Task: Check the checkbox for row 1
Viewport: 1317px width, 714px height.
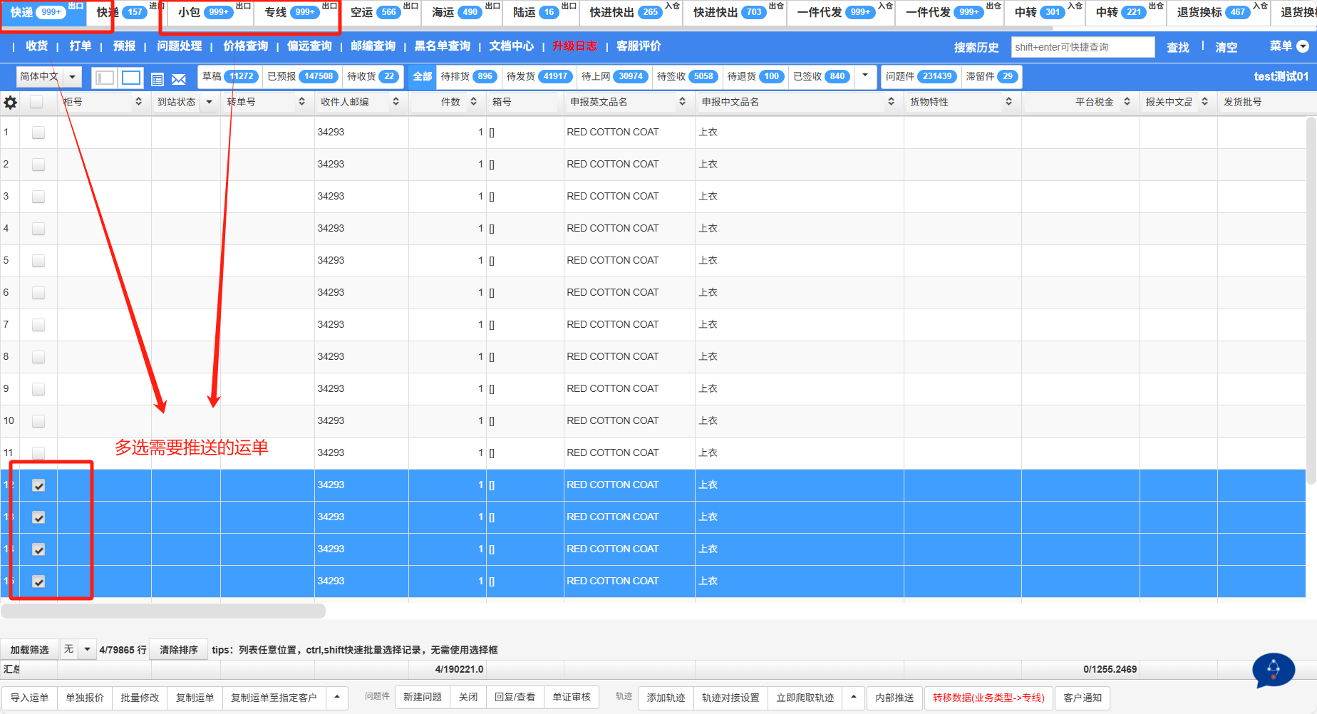Action: coord(38,133)
